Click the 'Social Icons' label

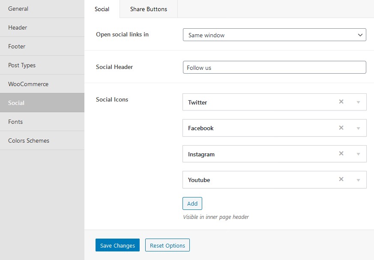112,99
